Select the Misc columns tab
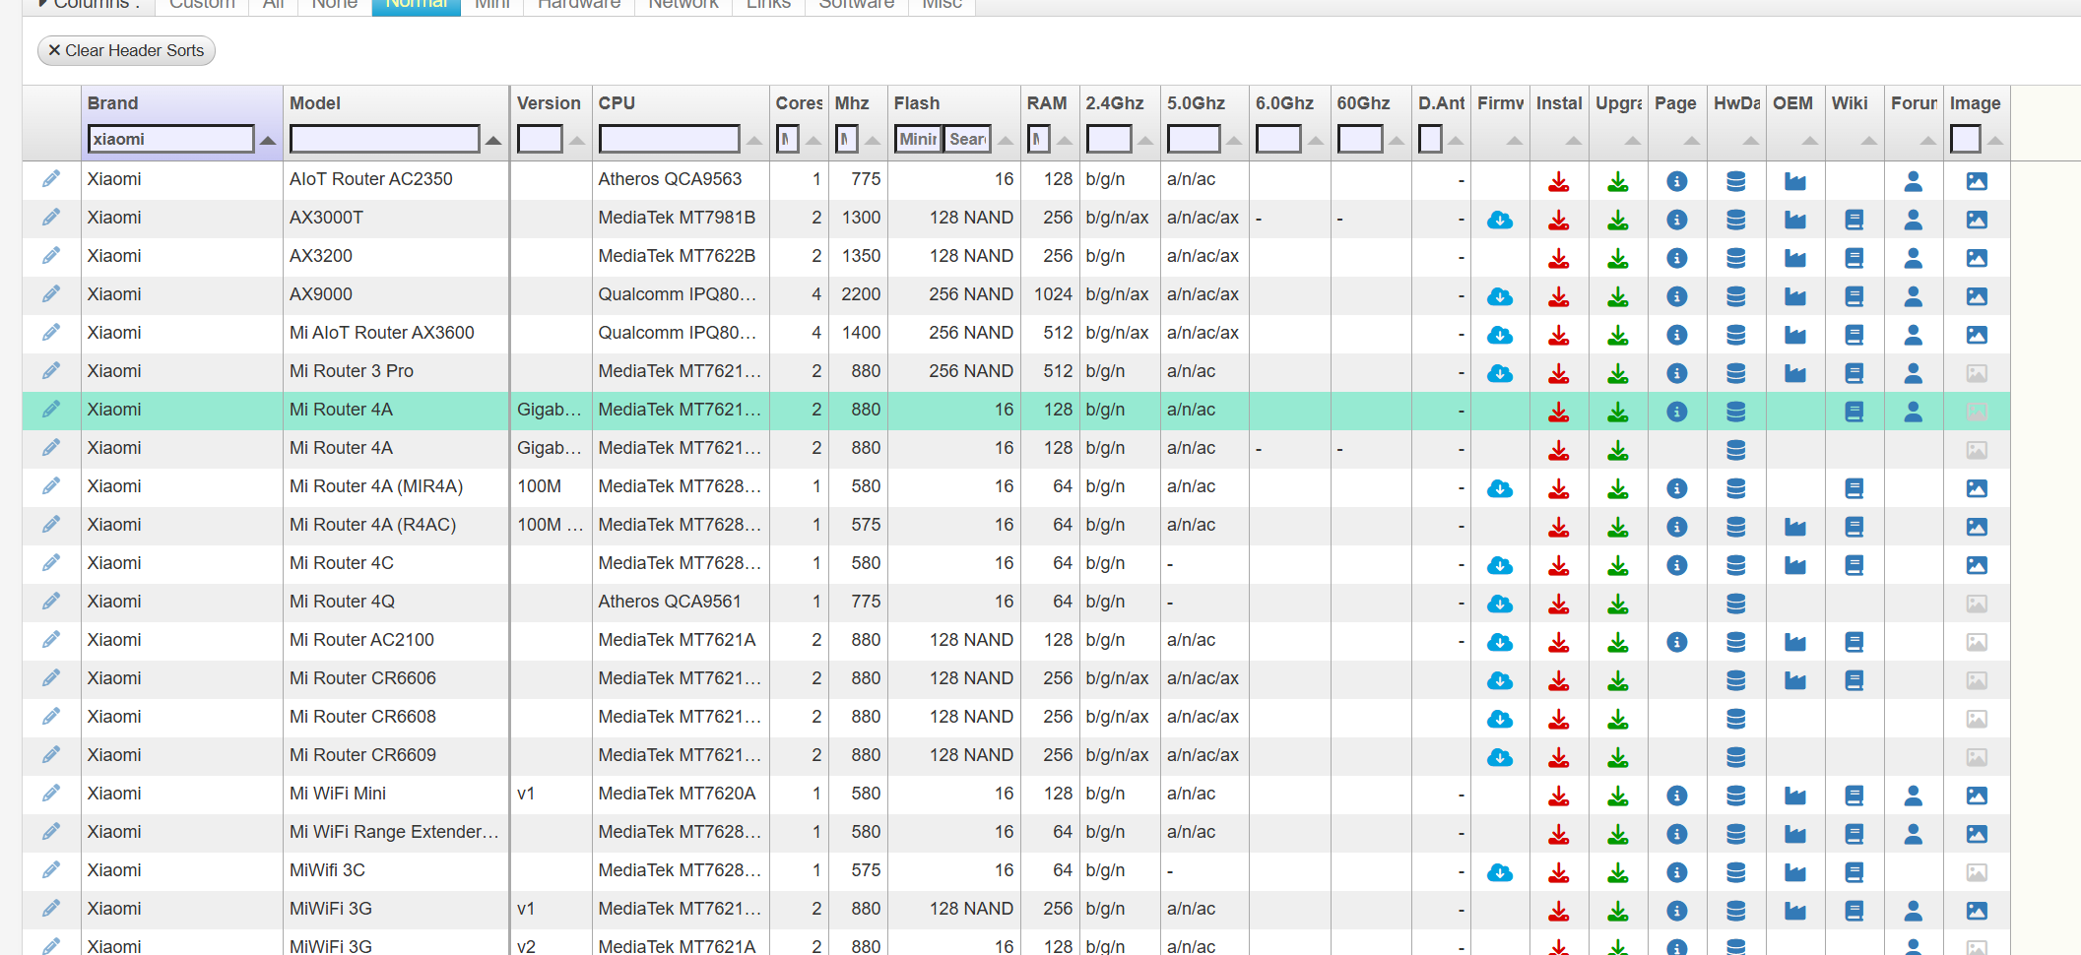The image size is (2081, 955). pyautogui.click(x=943, y=6)
